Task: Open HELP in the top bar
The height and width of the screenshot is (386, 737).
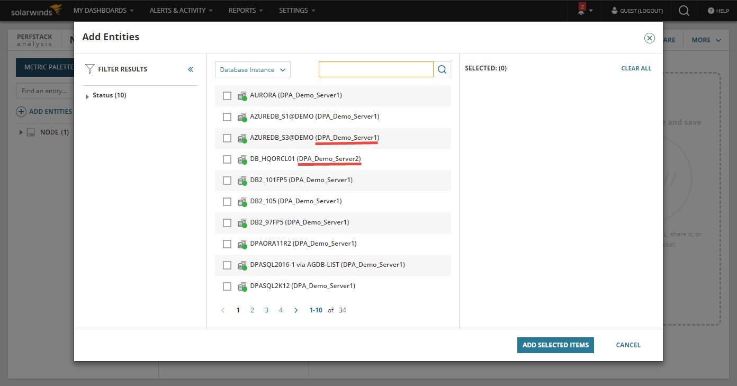Action: [718, 11]
